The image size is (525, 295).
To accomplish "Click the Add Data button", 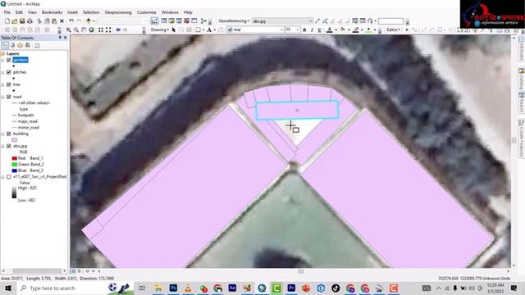I will click(x=89, y=21).
